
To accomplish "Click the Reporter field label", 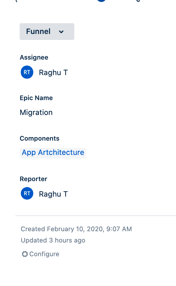I will pos(34,179).
